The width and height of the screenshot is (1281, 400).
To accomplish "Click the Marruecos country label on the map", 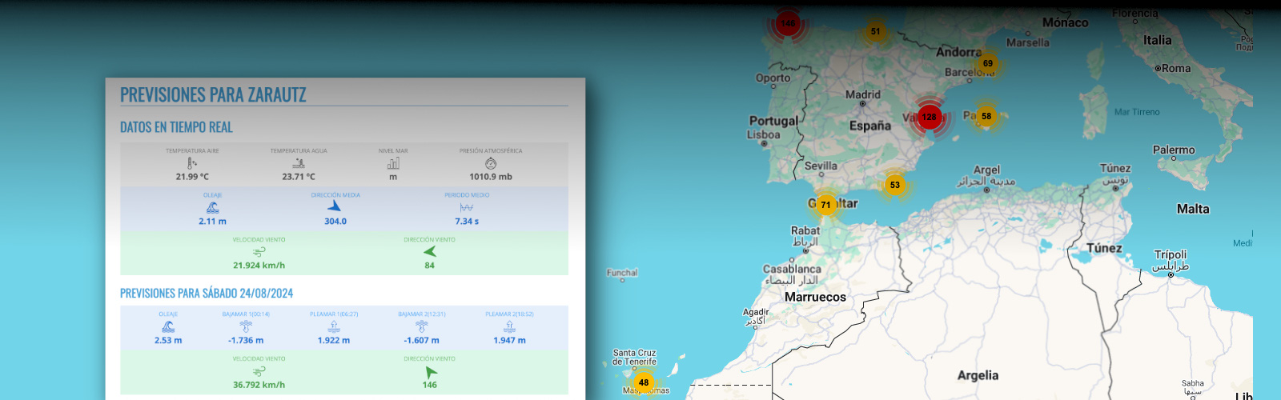I will [x=815, y=297].
